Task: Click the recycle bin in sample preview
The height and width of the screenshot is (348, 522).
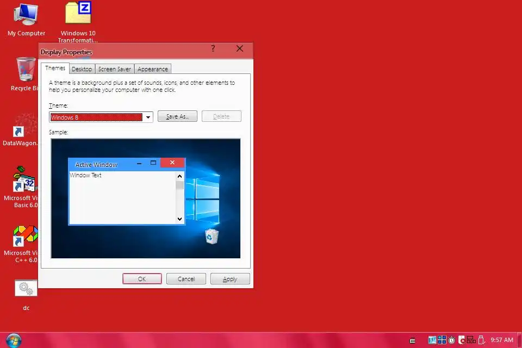Action: pos(212,236)
